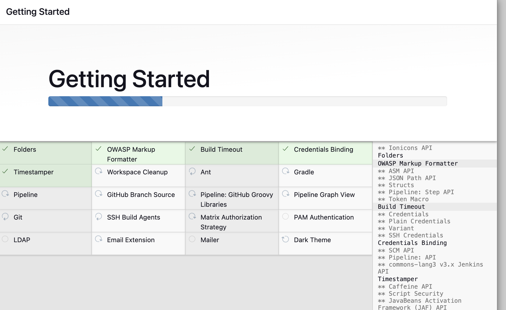
Task: Click the Workspace Cleanup plugin name
Action: coord(137,172)
